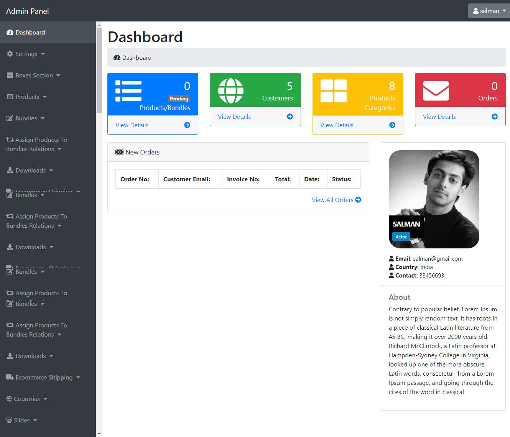The image size is (510, 437).
Task: Open the salman user dropdown
Action: point(489,11)
